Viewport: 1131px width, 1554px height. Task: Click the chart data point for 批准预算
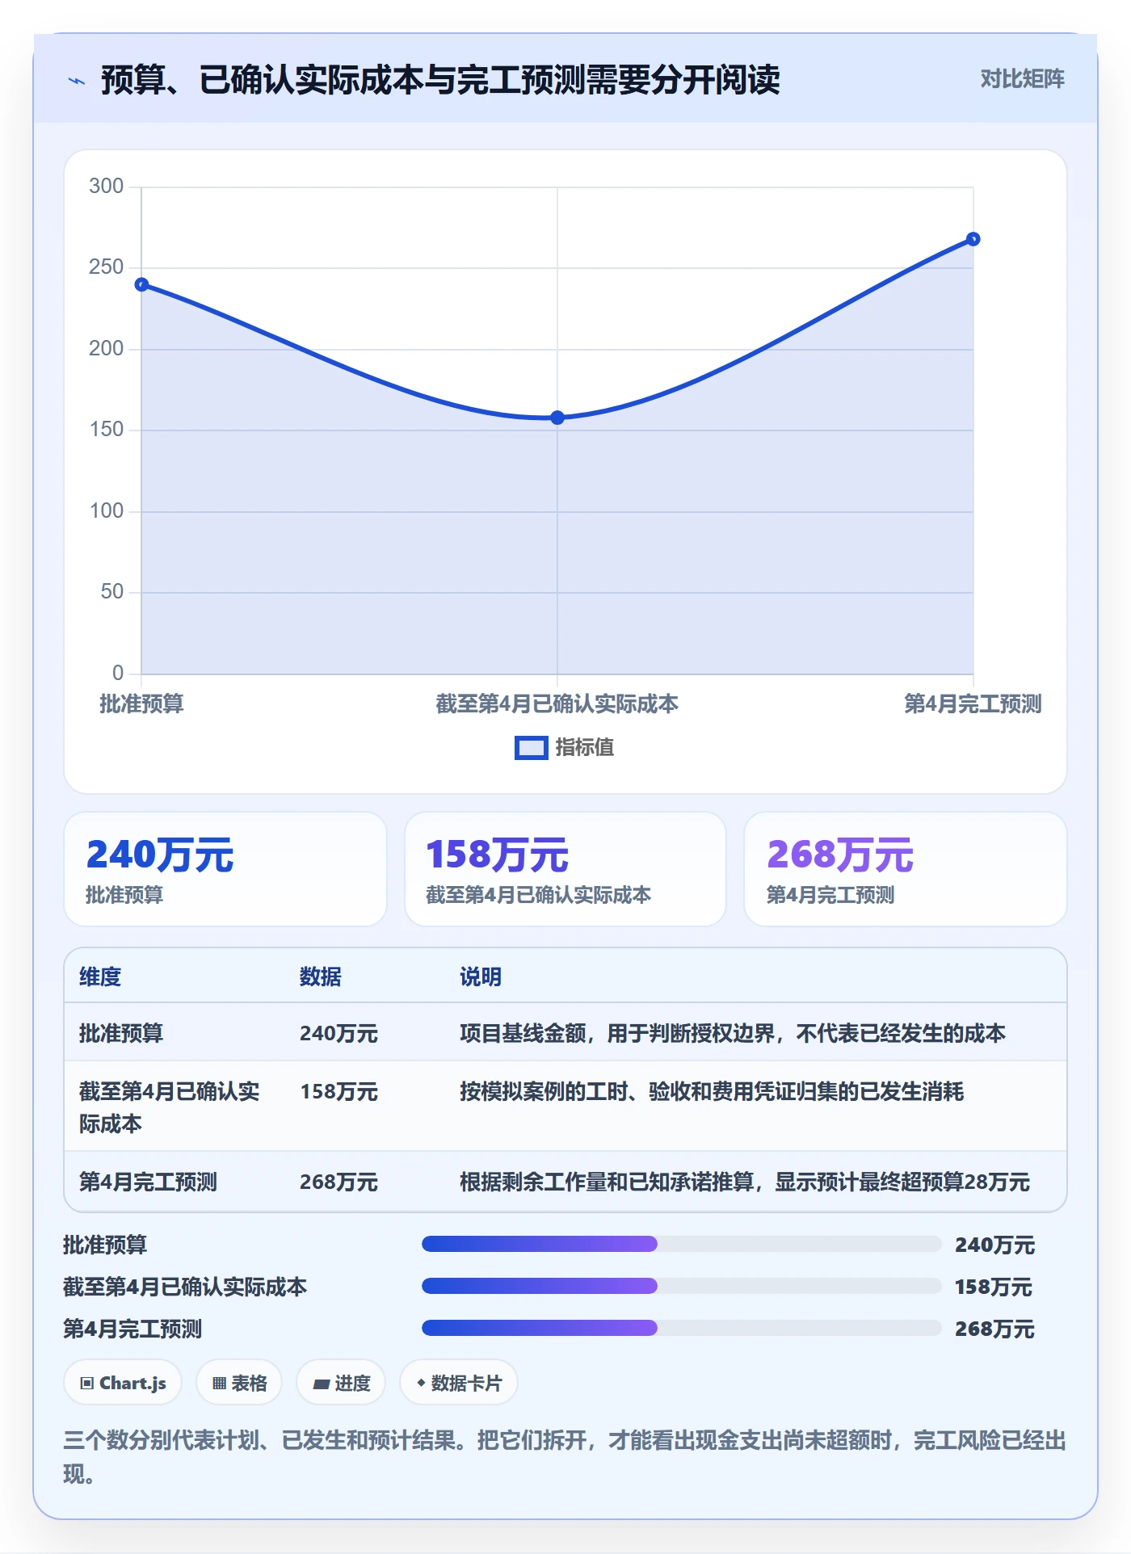[141, 284]
